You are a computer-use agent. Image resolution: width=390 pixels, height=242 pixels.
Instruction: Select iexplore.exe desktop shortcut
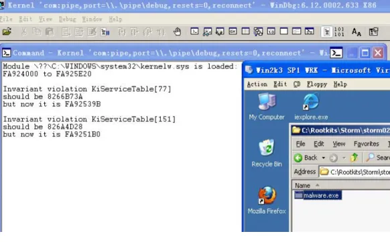pos(311,107)
